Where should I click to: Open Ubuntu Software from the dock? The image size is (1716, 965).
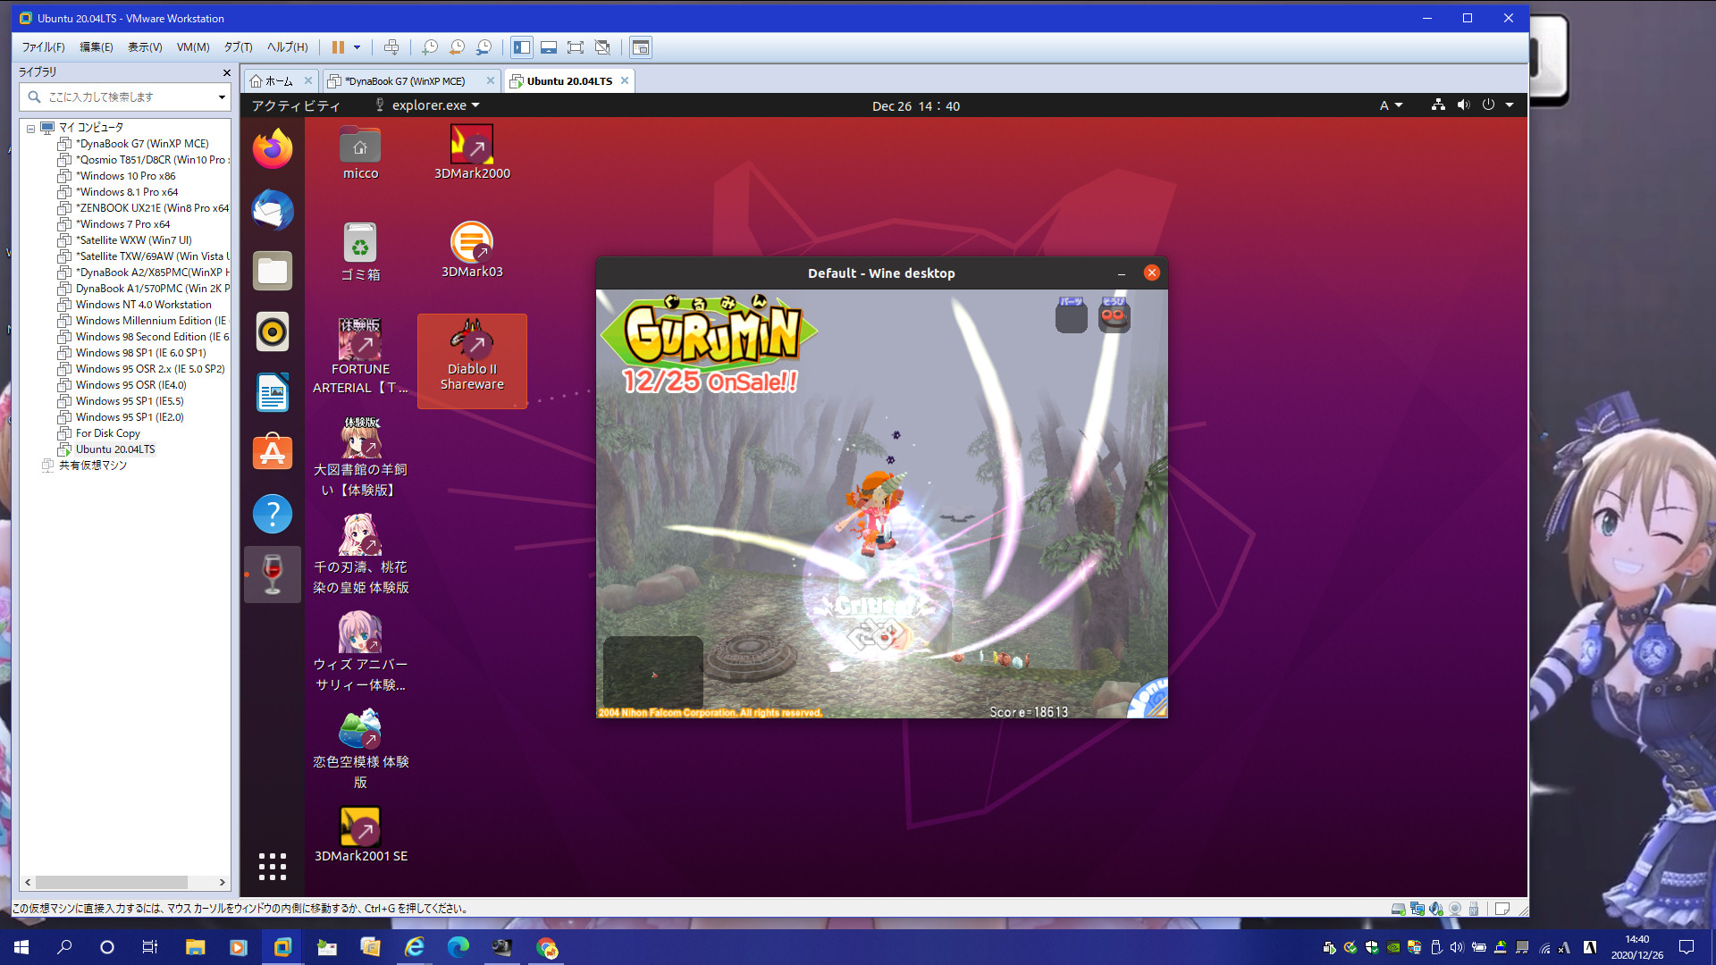(x=273, y=453)
